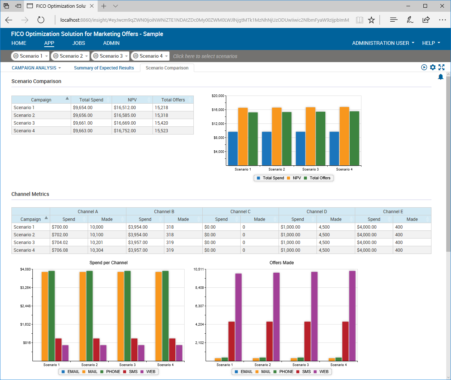Click the 'Click here to select scenarios' field
The height and width of the screenshot is (380, 451).
point(205,56)
